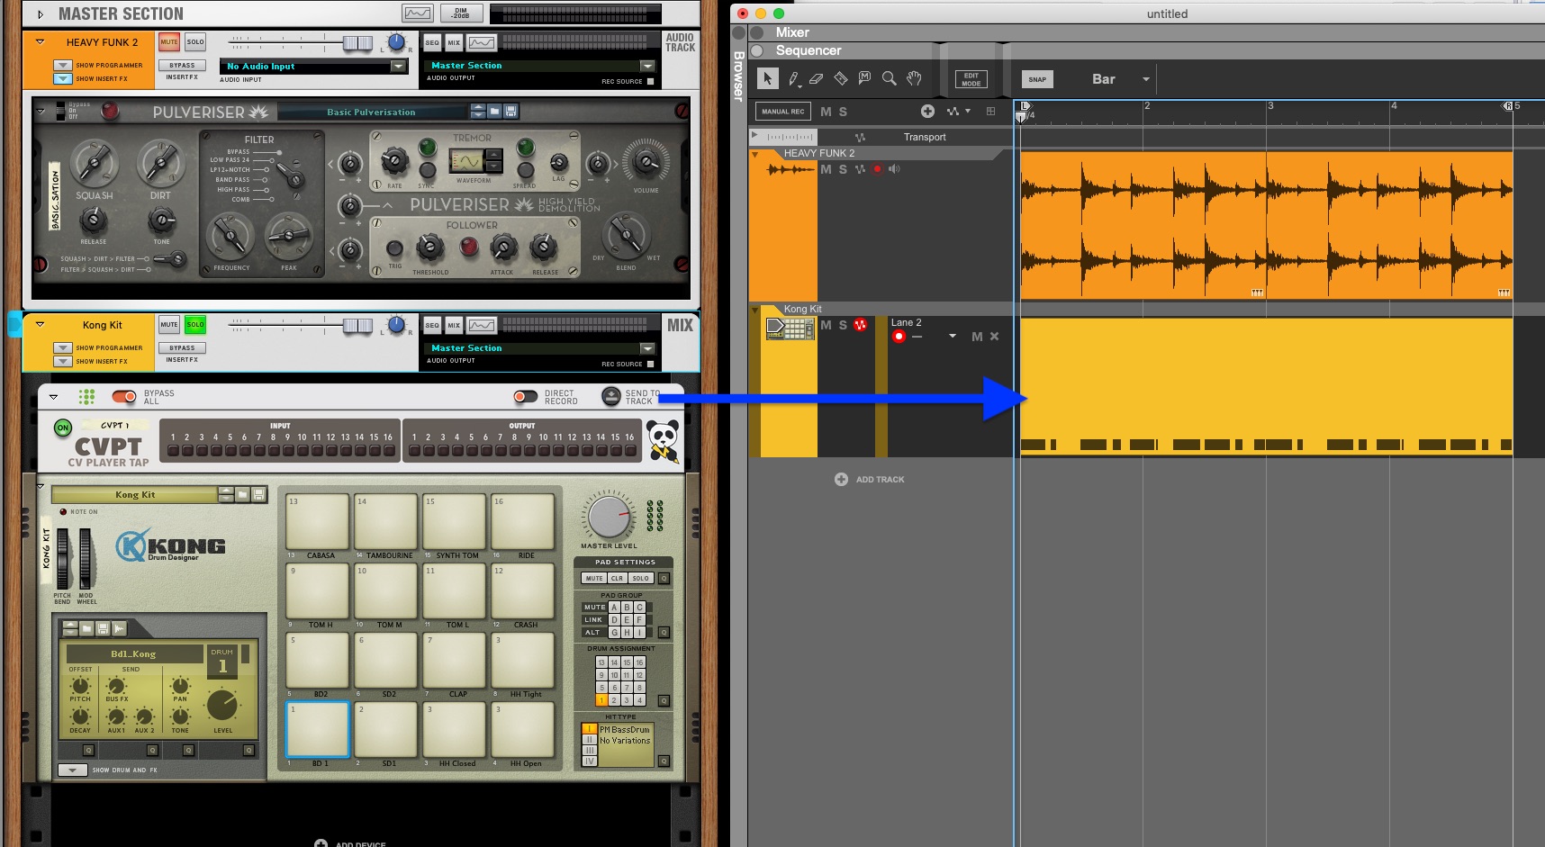Screen dimensions: 1545x847
Task: Click the green dots icon on the player header
Action: (86, 396)
